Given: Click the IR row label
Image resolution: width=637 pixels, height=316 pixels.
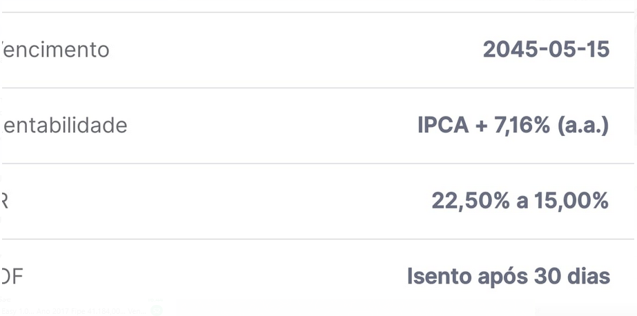Looking at the screenshot, I should 4,201.
